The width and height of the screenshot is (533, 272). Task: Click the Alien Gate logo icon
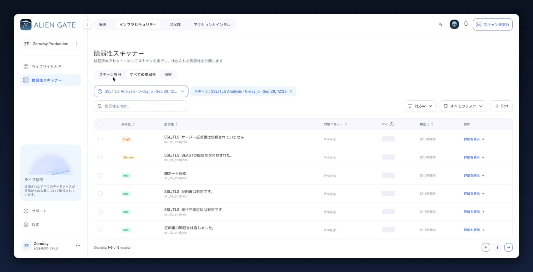coord(26,25)
